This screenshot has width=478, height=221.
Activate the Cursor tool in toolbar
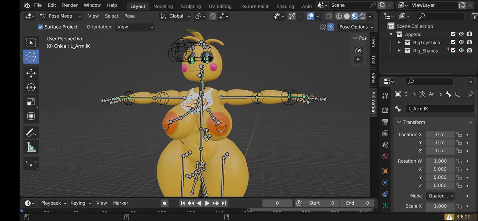[31, 57]
